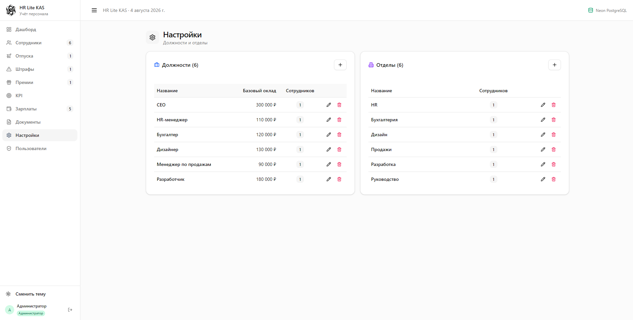Delete the Дизайнер position
Screen dimensions: 633x320
coord(339,149)
